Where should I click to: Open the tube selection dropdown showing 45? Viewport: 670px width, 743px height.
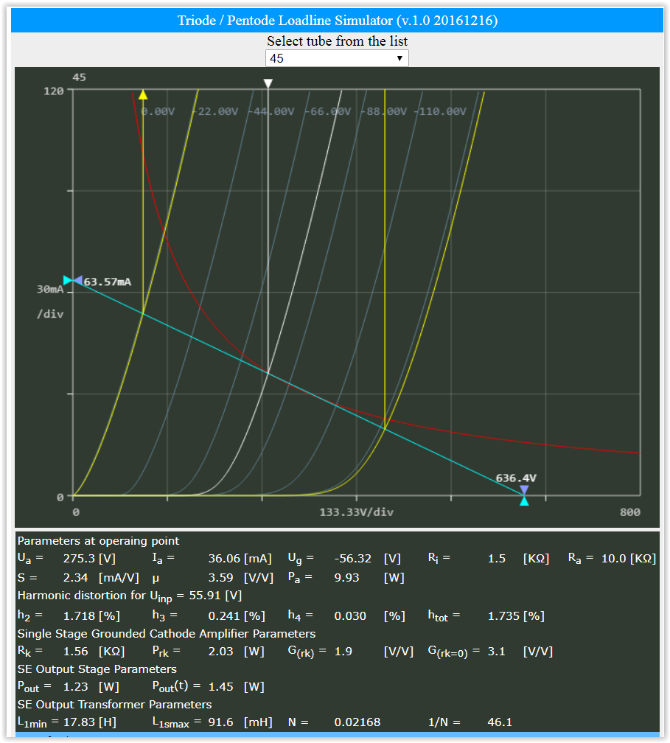click(337, 58)
